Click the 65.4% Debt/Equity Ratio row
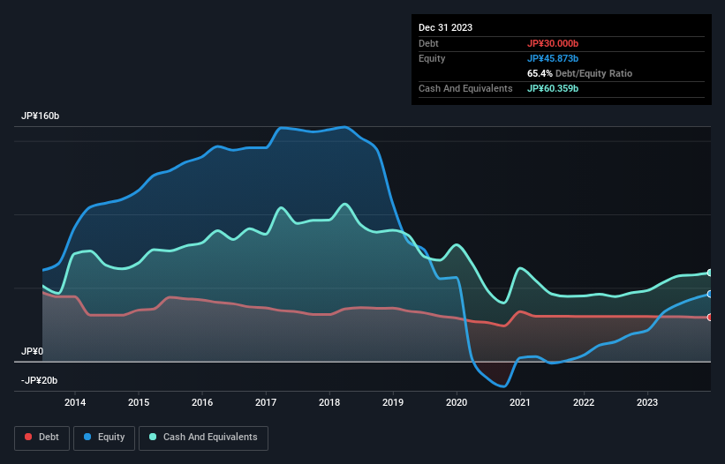The width and height of the screenshot is (725, 464). tap(579, 73)
